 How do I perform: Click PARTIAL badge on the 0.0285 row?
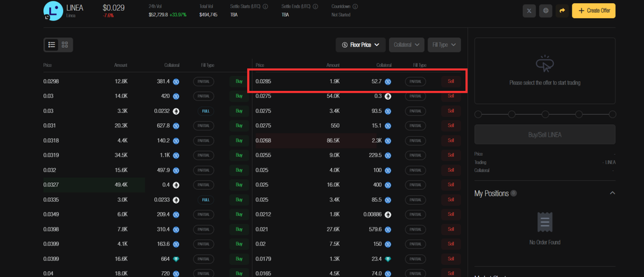(x=415, y=81)
